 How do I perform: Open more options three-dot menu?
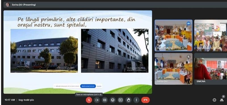136,100
